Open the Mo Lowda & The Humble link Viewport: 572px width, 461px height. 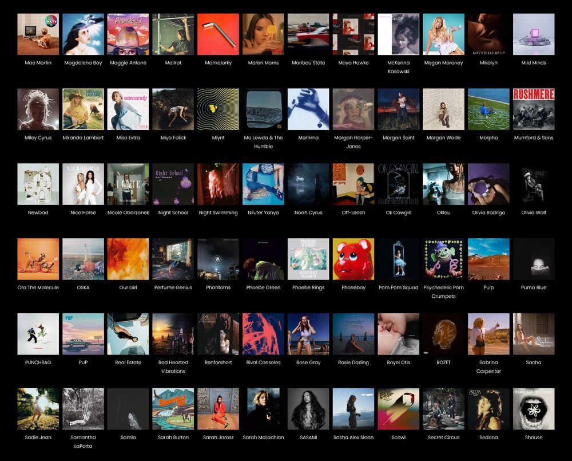(x=263, y=142)
